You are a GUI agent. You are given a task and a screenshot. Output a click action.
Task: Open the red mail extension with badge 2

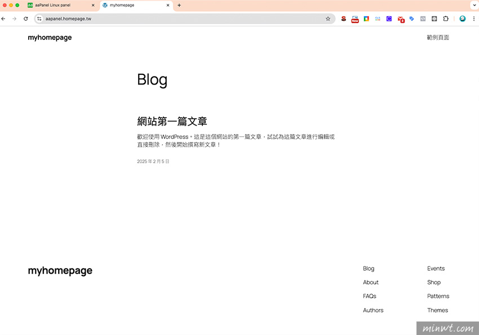[401, 19]
